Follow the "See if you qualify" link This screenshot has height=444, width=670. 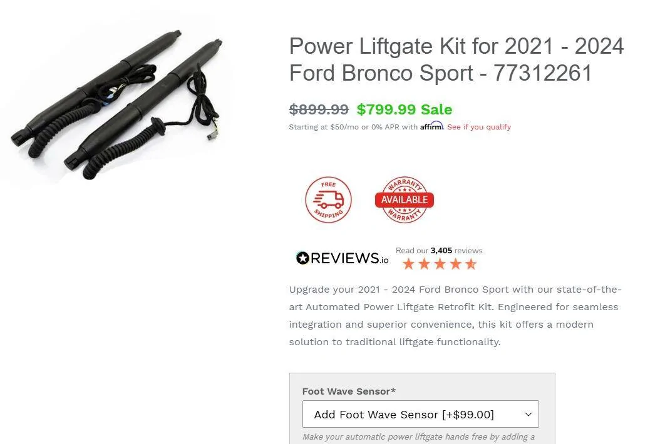[479, 127]
